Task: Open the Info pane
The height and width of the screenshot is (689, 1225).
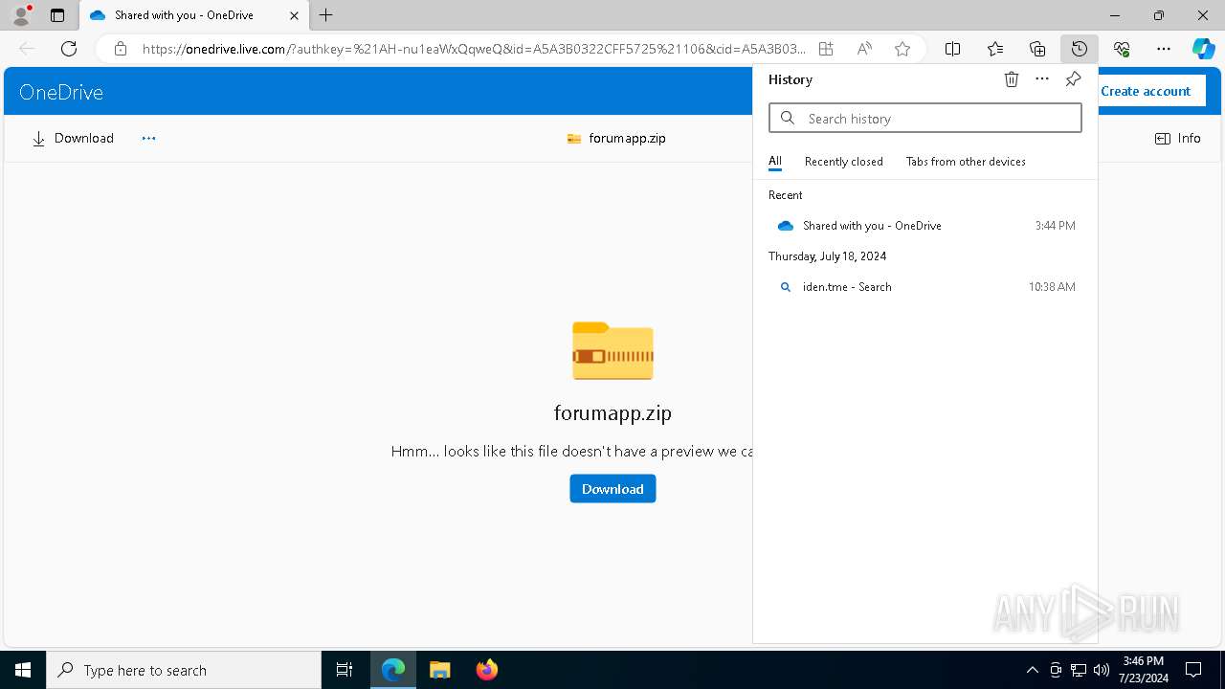Action: click(1178, 138)
